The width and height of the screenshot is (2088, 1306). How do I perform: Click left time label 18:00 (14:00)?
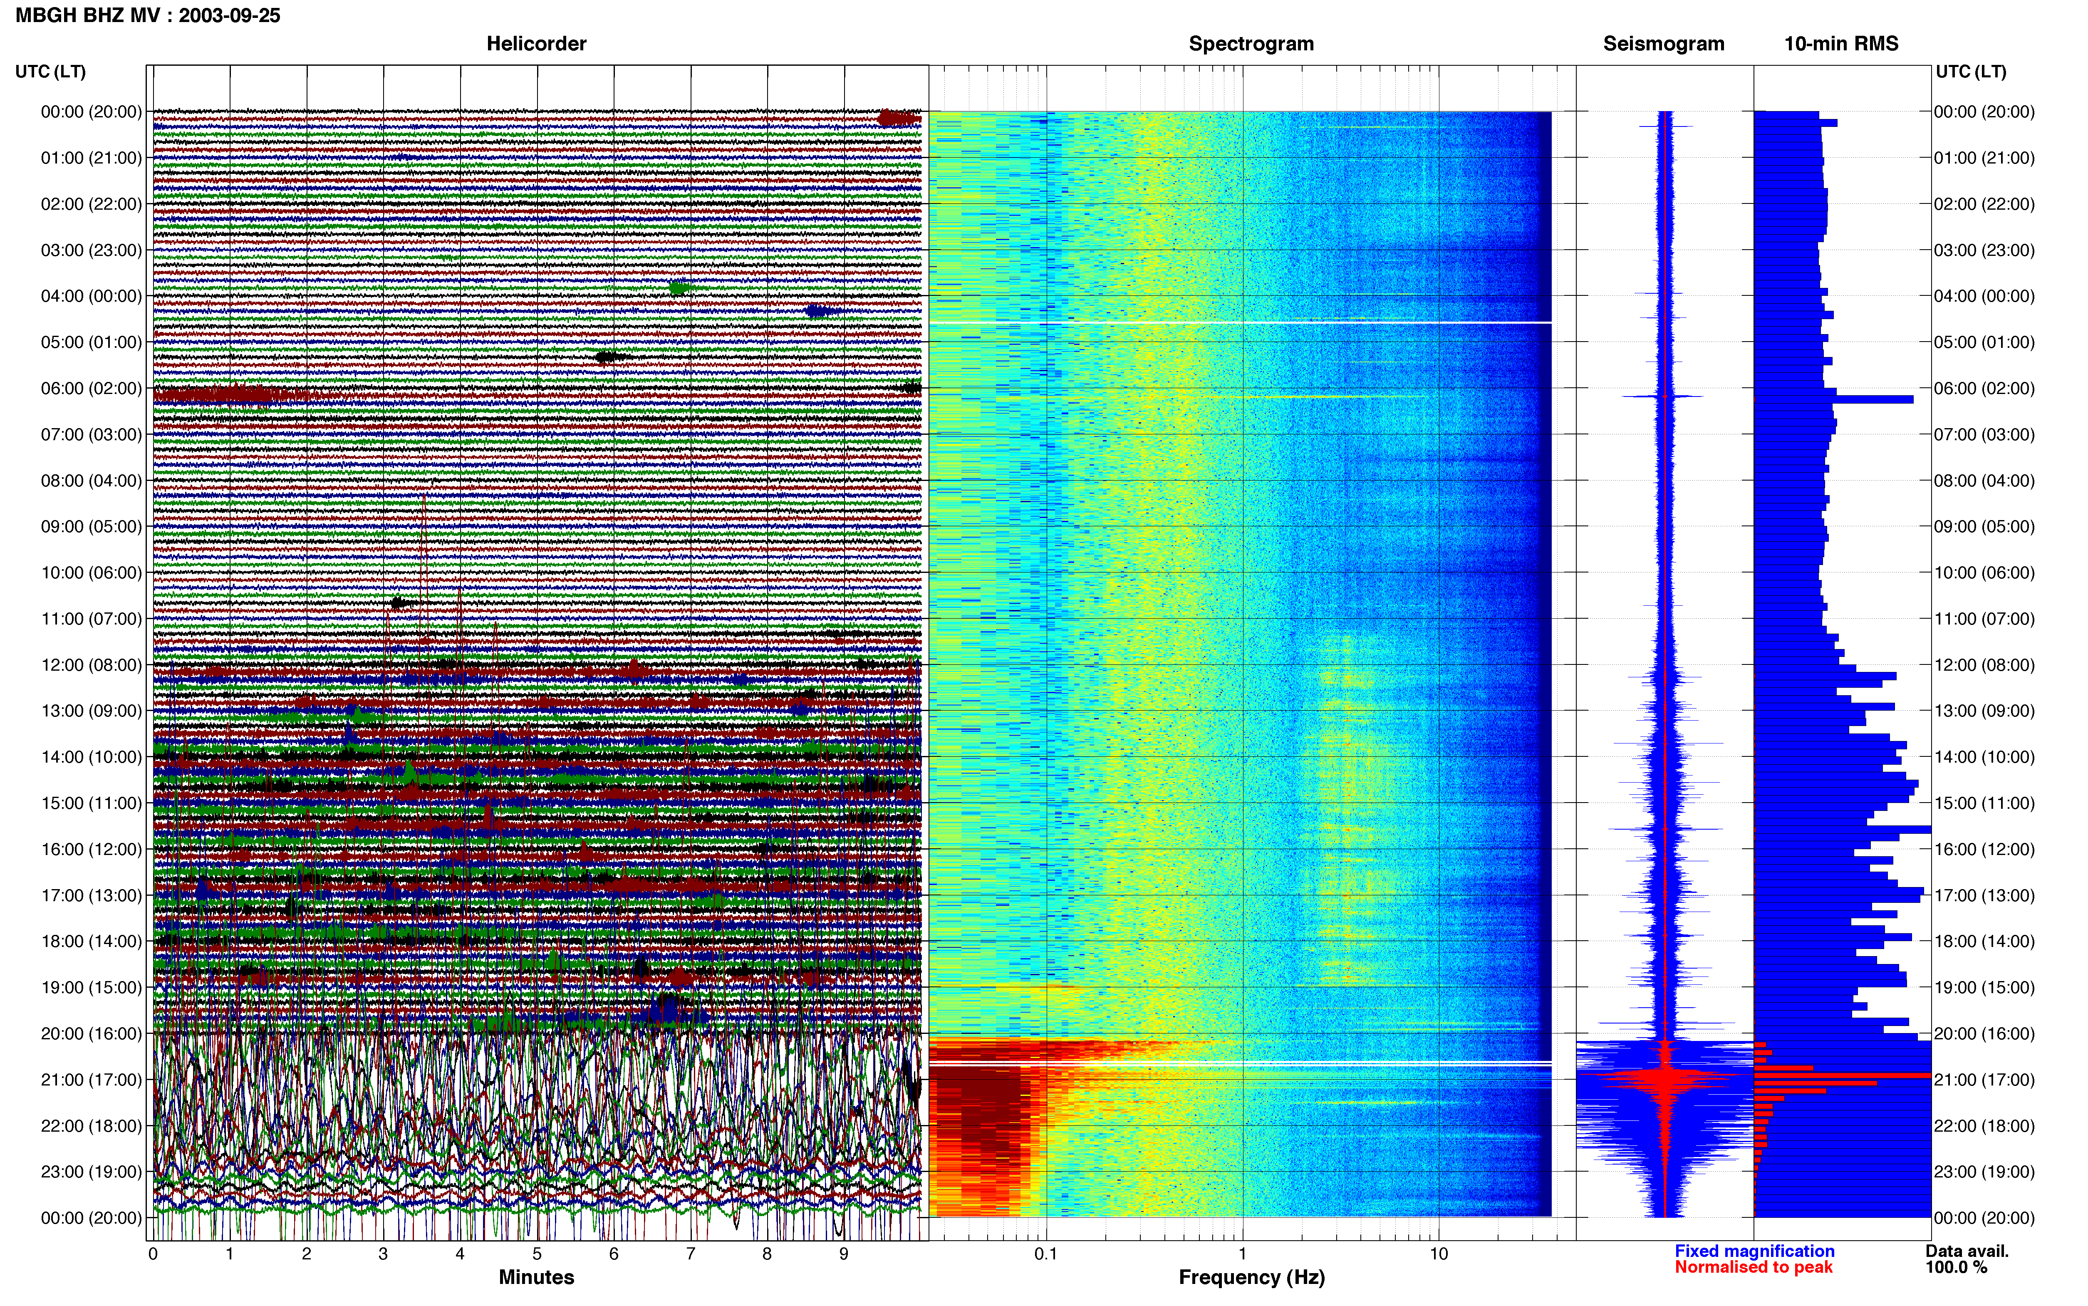coord(92,942)
